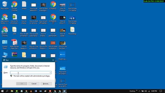Select the 'how to permanent...' desktop file
The image size is (165, 93).
(53, 32)
